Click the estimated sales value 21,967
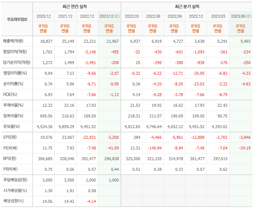This screenshot has width=255, height=208. click(113, 41)
